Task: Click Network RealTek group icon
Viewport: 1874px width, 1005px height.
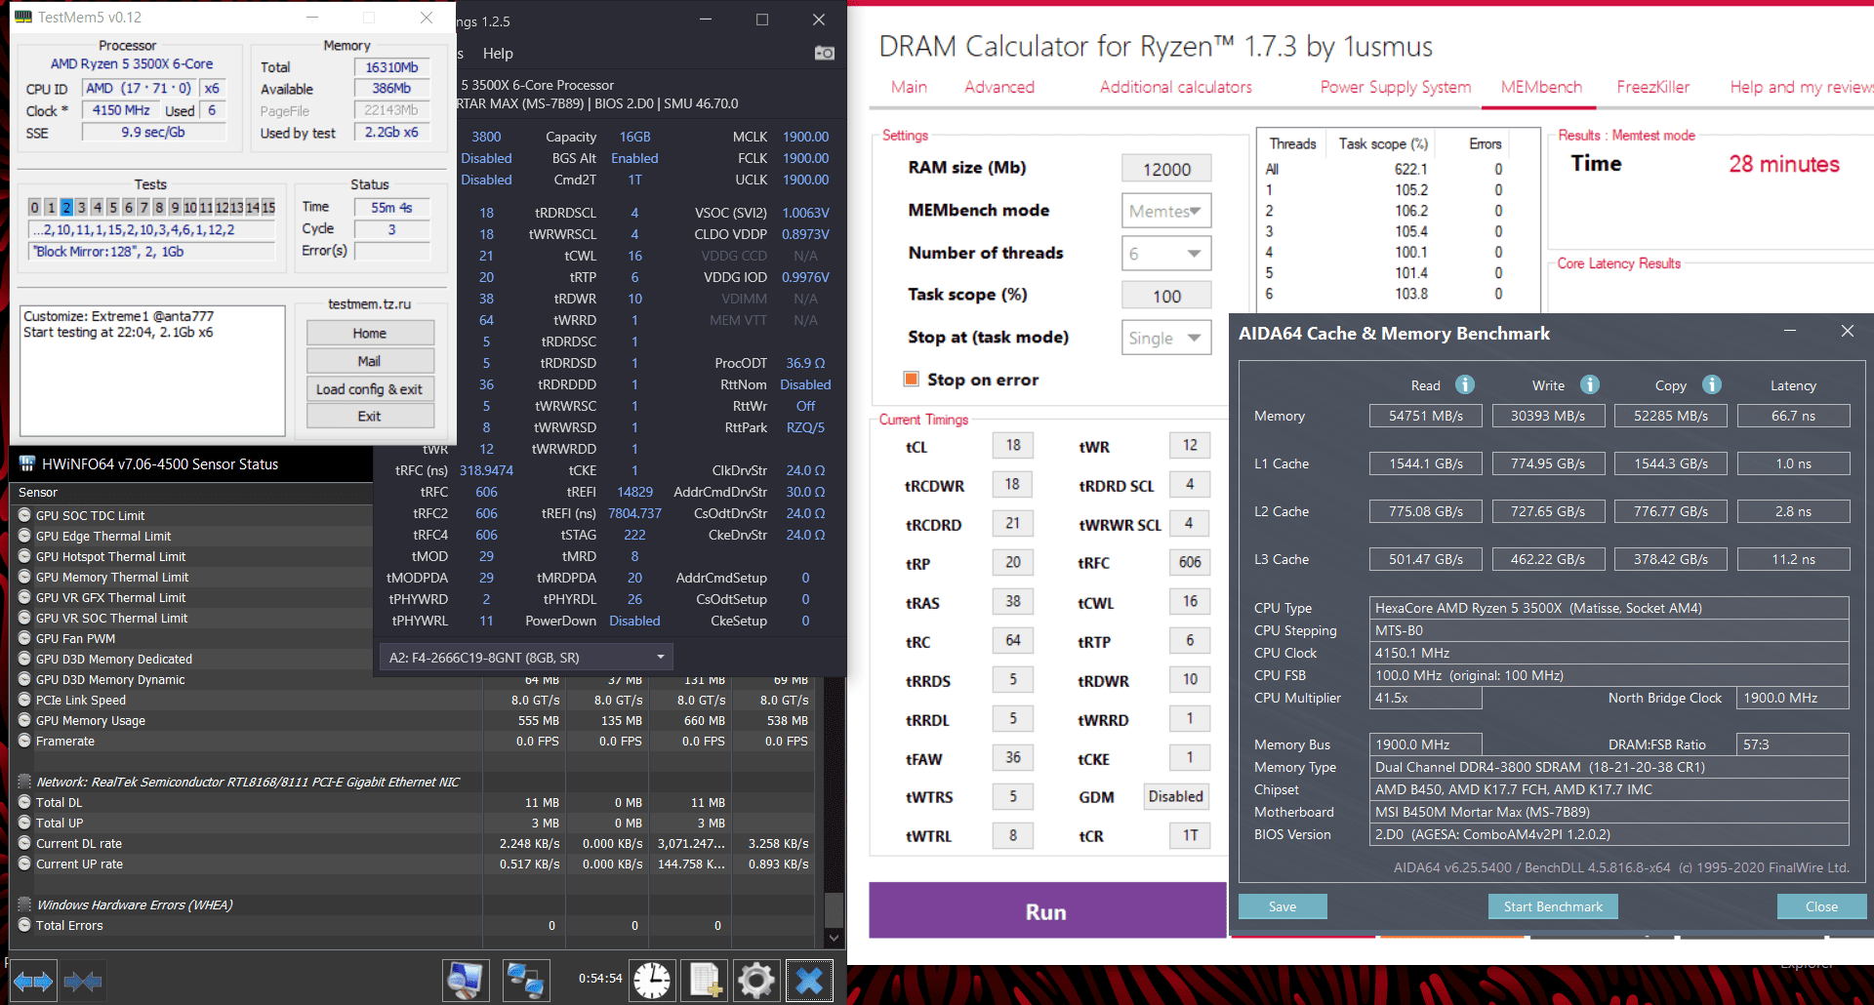Action: [25, 782]
